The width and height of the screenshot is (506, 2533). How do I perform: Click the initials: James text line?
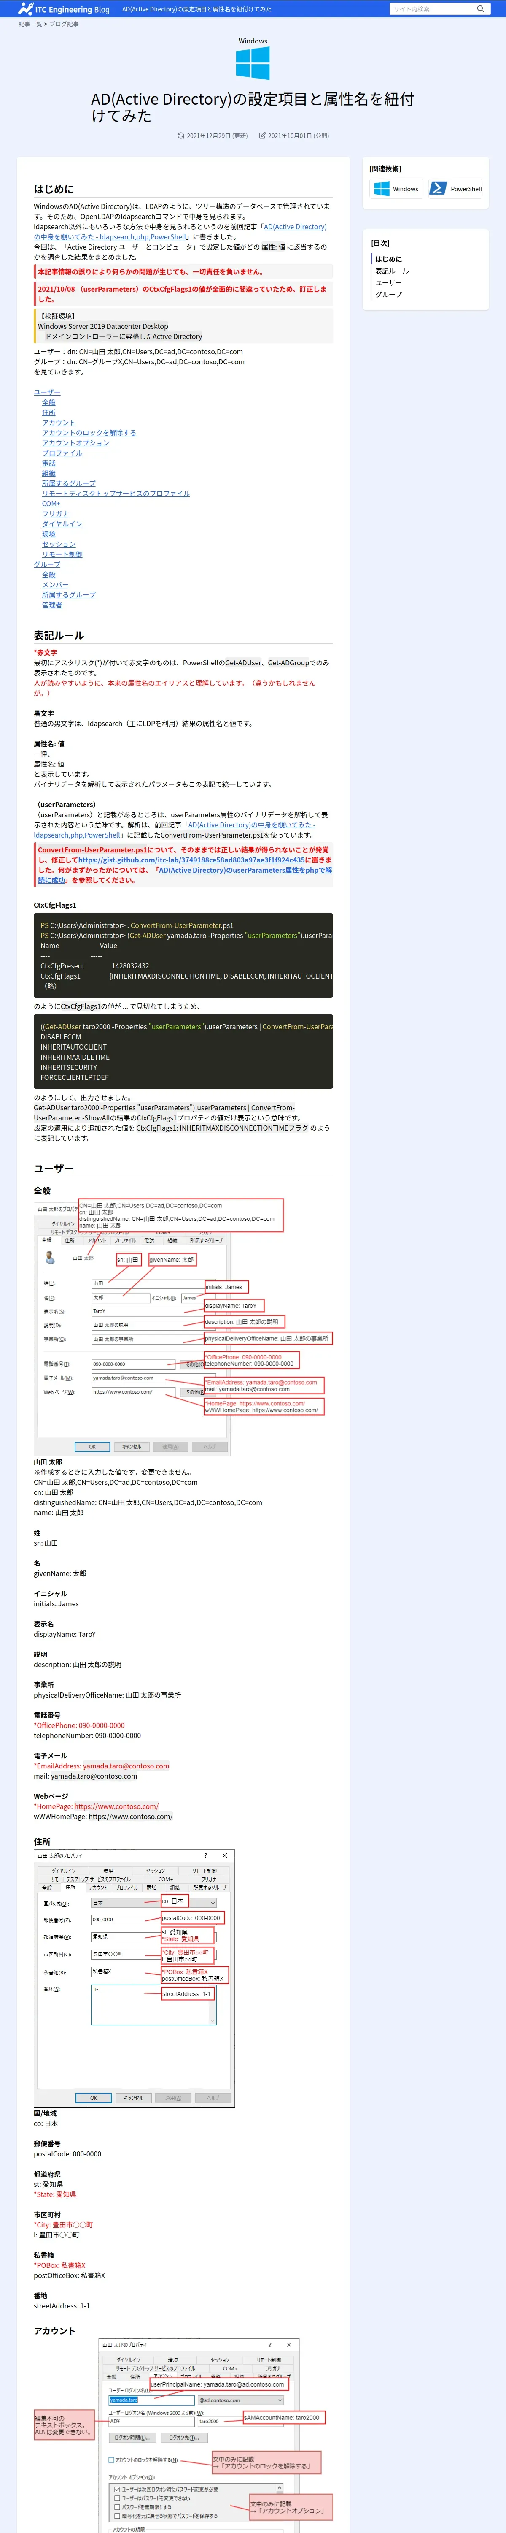[x=56, y=1604]
